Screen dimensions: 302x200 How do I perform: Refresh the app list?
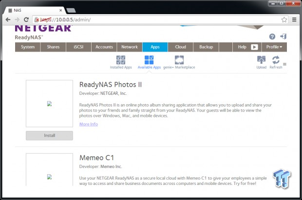tap(276, 62)
